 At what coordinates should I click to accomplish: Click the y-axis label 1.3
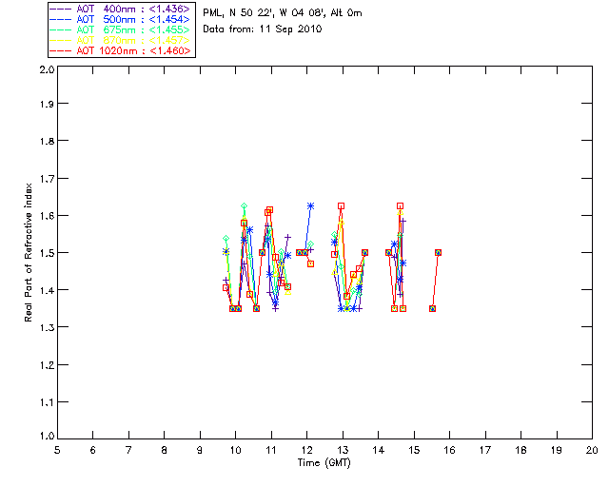point(47,327)
